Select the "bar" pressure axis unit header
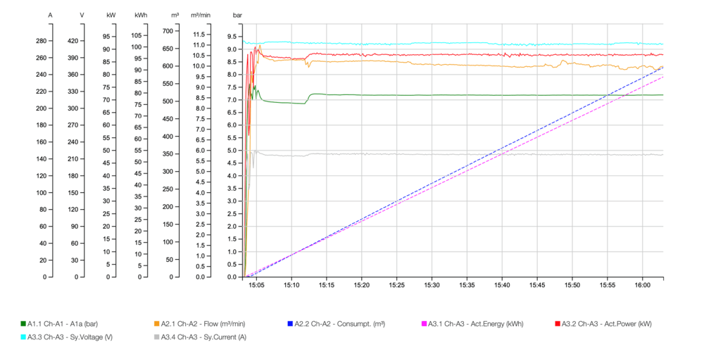This screenshot has width=704, height=350. point(238,15)
